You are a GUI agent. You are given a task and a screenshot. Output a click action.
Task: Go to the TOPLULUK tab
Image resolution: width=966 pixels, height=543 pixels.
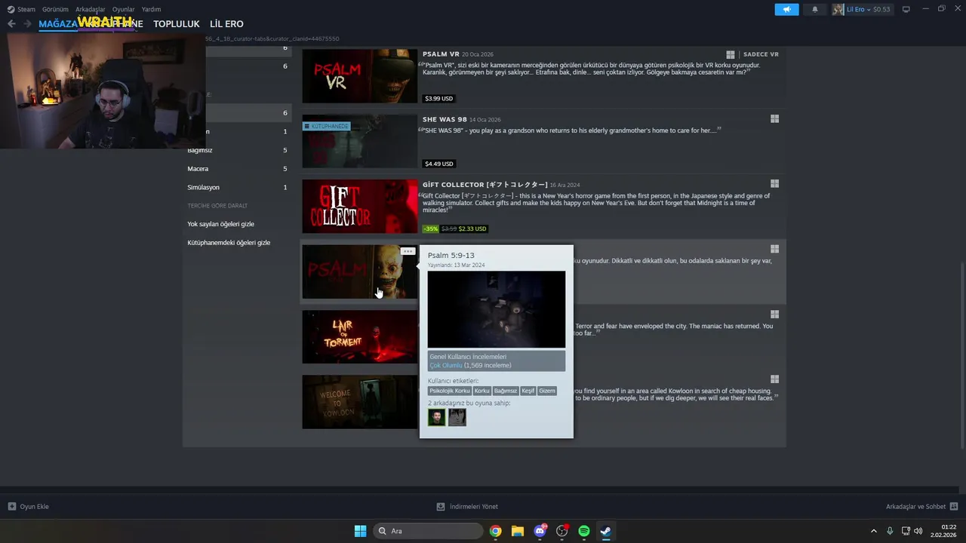177,24
